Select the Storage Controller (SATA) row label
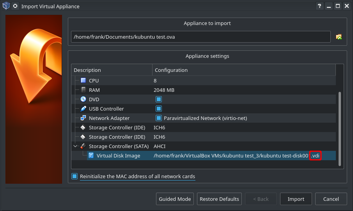The height and width of the screenshot is (211, 353). (x=119, y=146)
